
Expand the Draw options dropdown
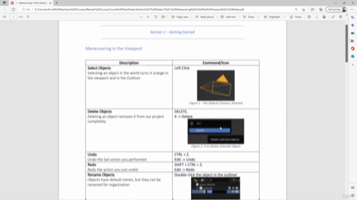click(258, 17)
